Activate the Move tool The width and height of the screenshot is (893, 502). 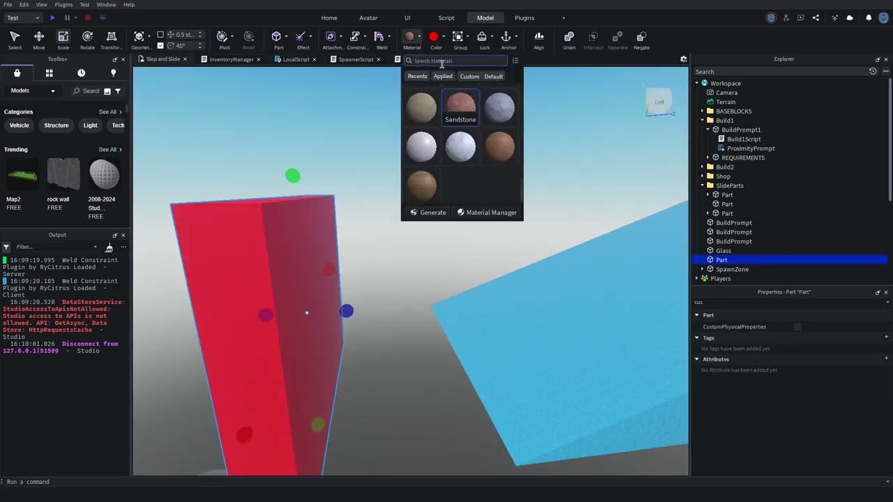pos(39,40)
